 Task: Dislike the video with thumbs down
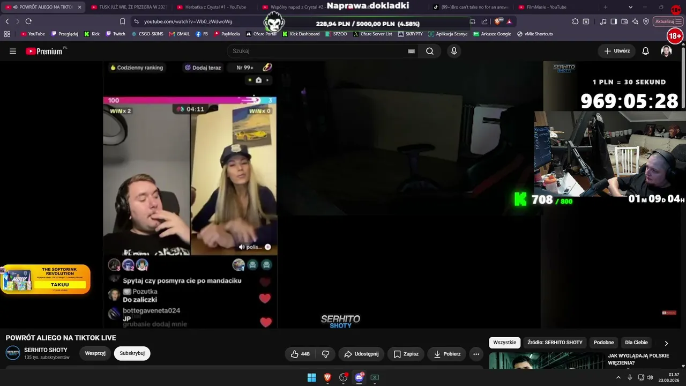click(x=325, y=354)
